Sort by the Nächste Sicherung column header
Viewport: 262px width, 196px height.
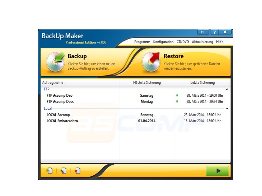coord(147,83)
